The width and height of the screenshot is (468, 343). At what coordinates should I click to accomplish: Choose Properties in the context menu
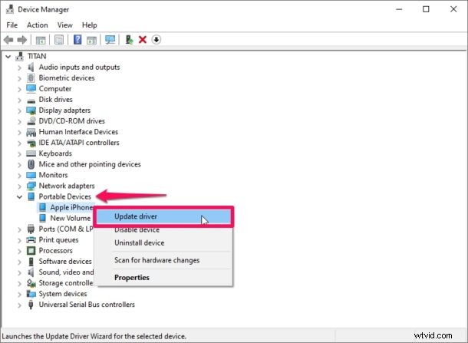163,277
